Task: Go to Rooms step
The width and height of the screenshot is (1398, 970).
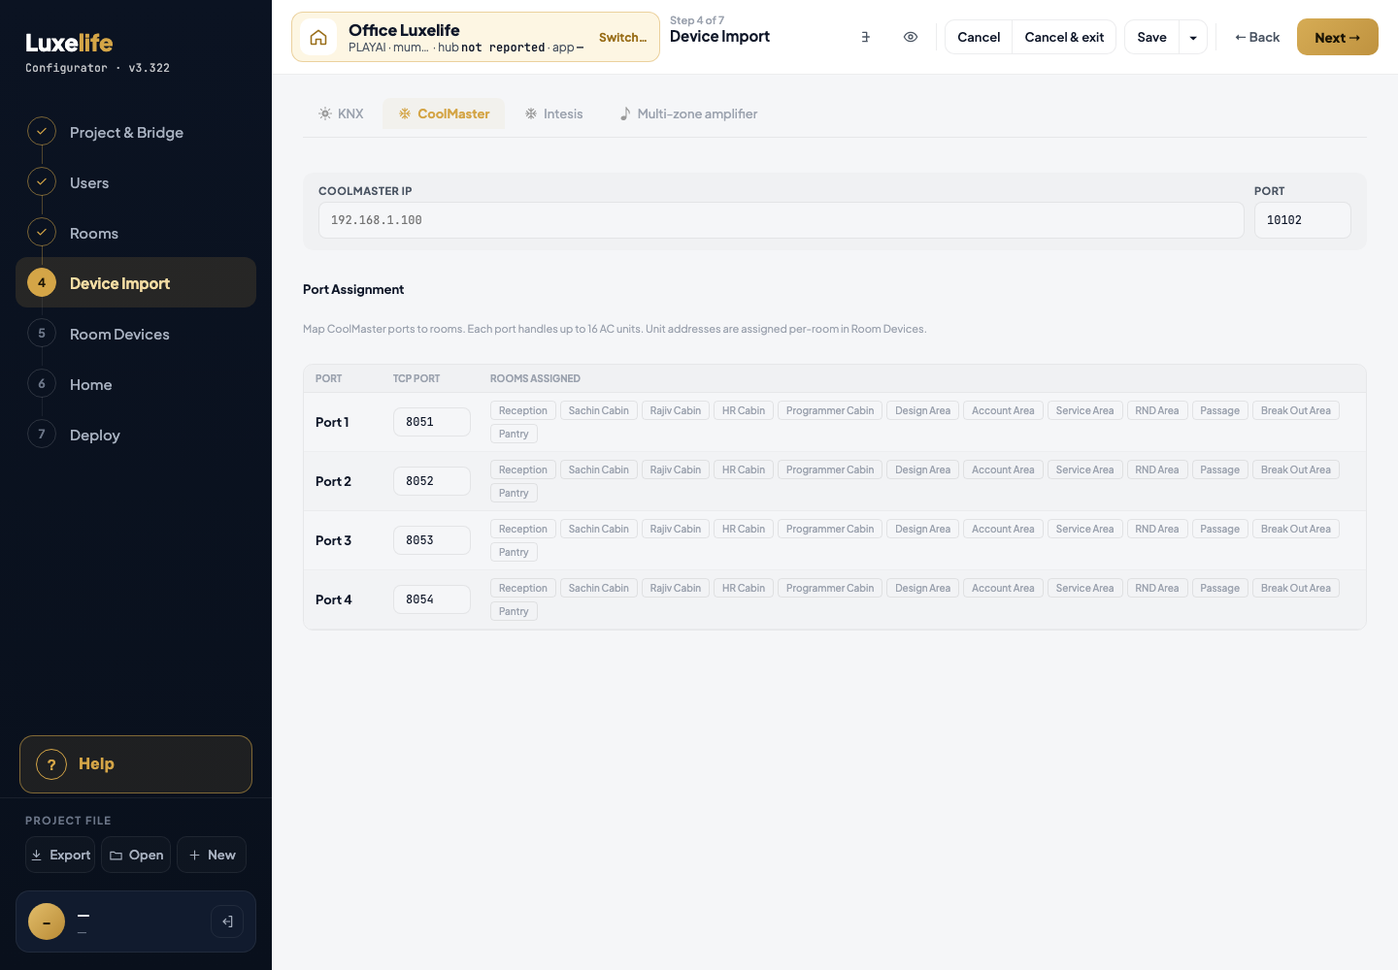Action: (x=136, y=233)
